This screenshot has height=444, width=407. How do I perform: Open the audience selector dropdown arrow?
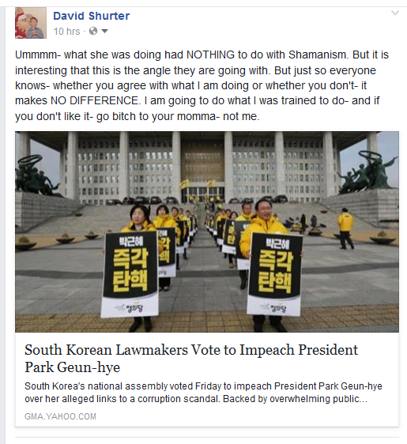point(104,31)
